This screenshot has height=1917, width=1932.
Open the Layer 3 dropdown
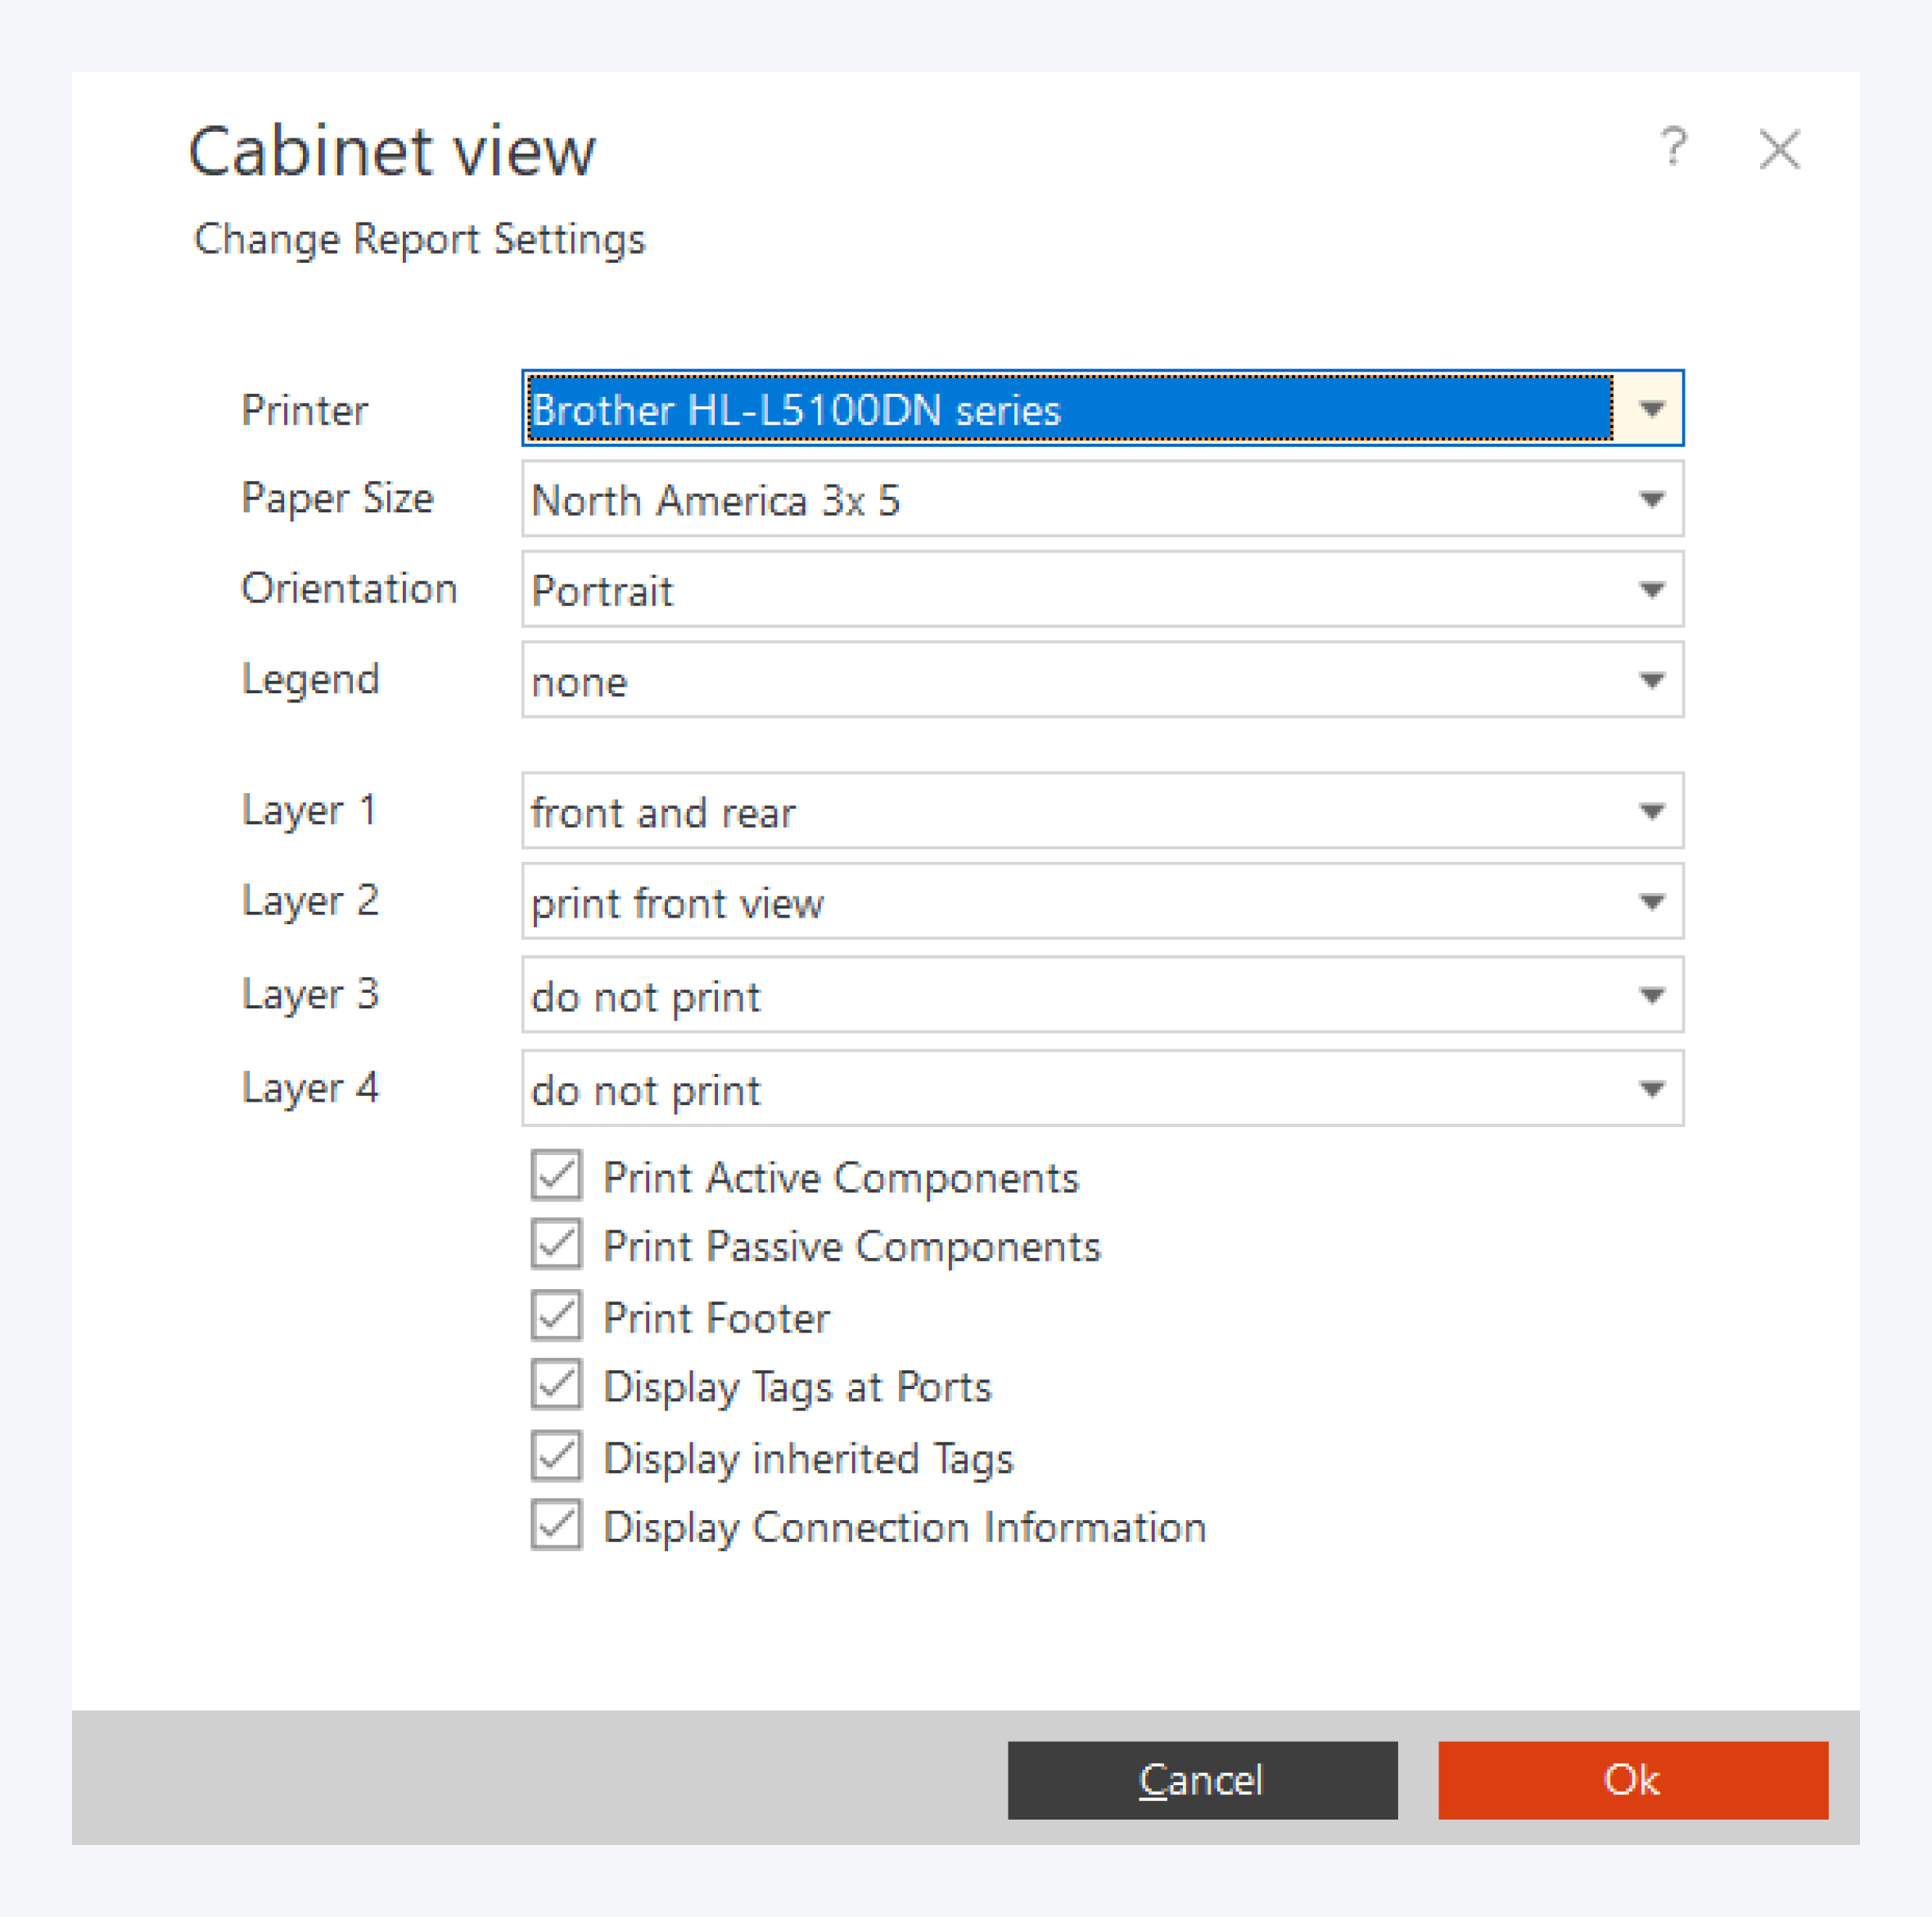pos(1651,995)
